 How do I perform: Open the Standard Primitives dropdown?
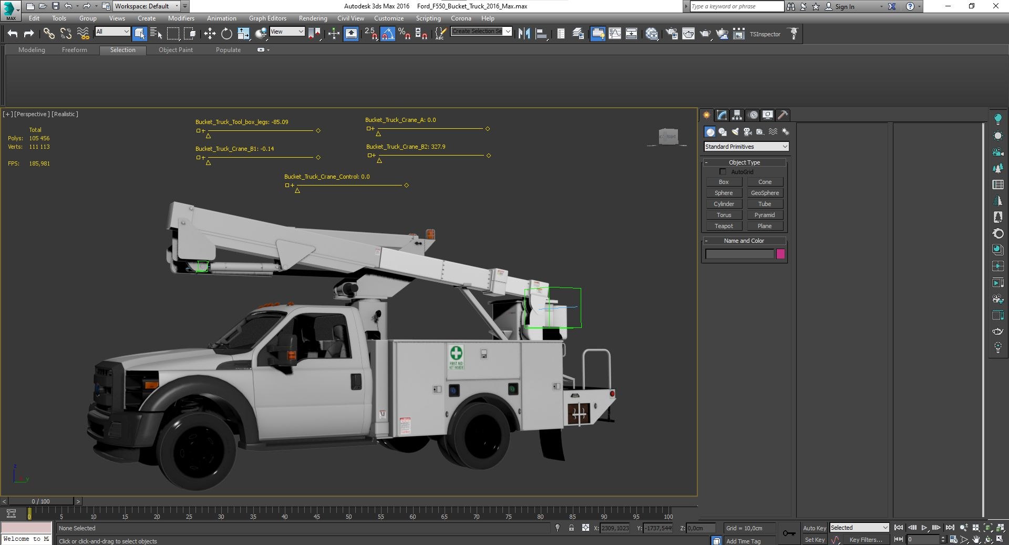[746, 147]
